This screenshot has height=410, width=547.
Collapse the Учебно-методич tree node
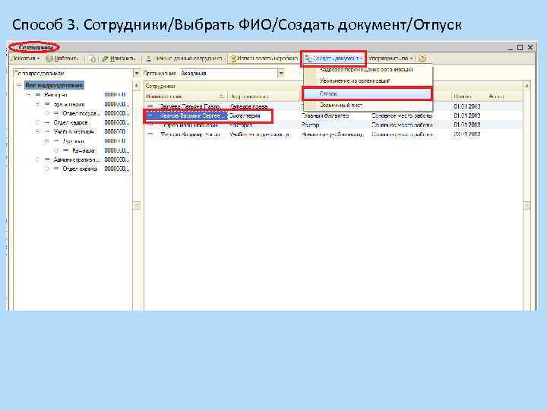(38, 132)
